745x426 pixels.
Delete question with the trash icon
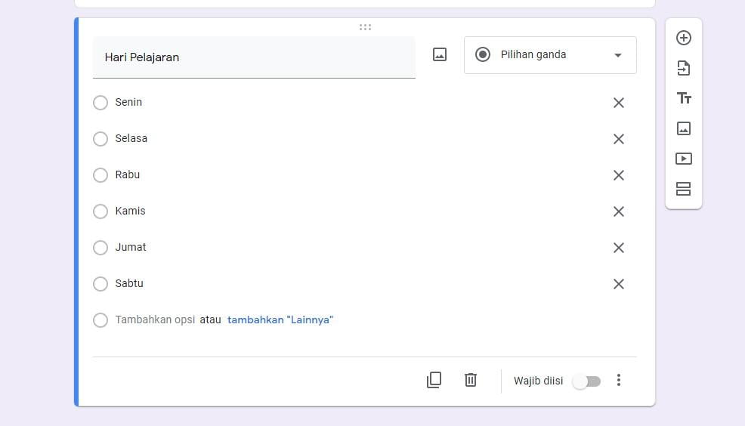(x=471, y=380)
